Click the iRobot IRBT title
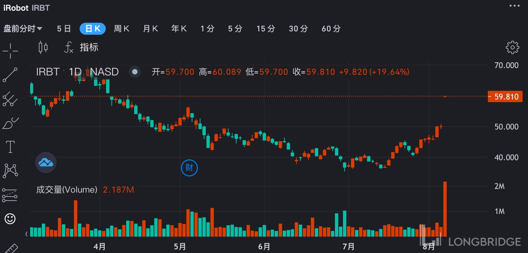The image size is (528, 253). (x=26, y=8)
